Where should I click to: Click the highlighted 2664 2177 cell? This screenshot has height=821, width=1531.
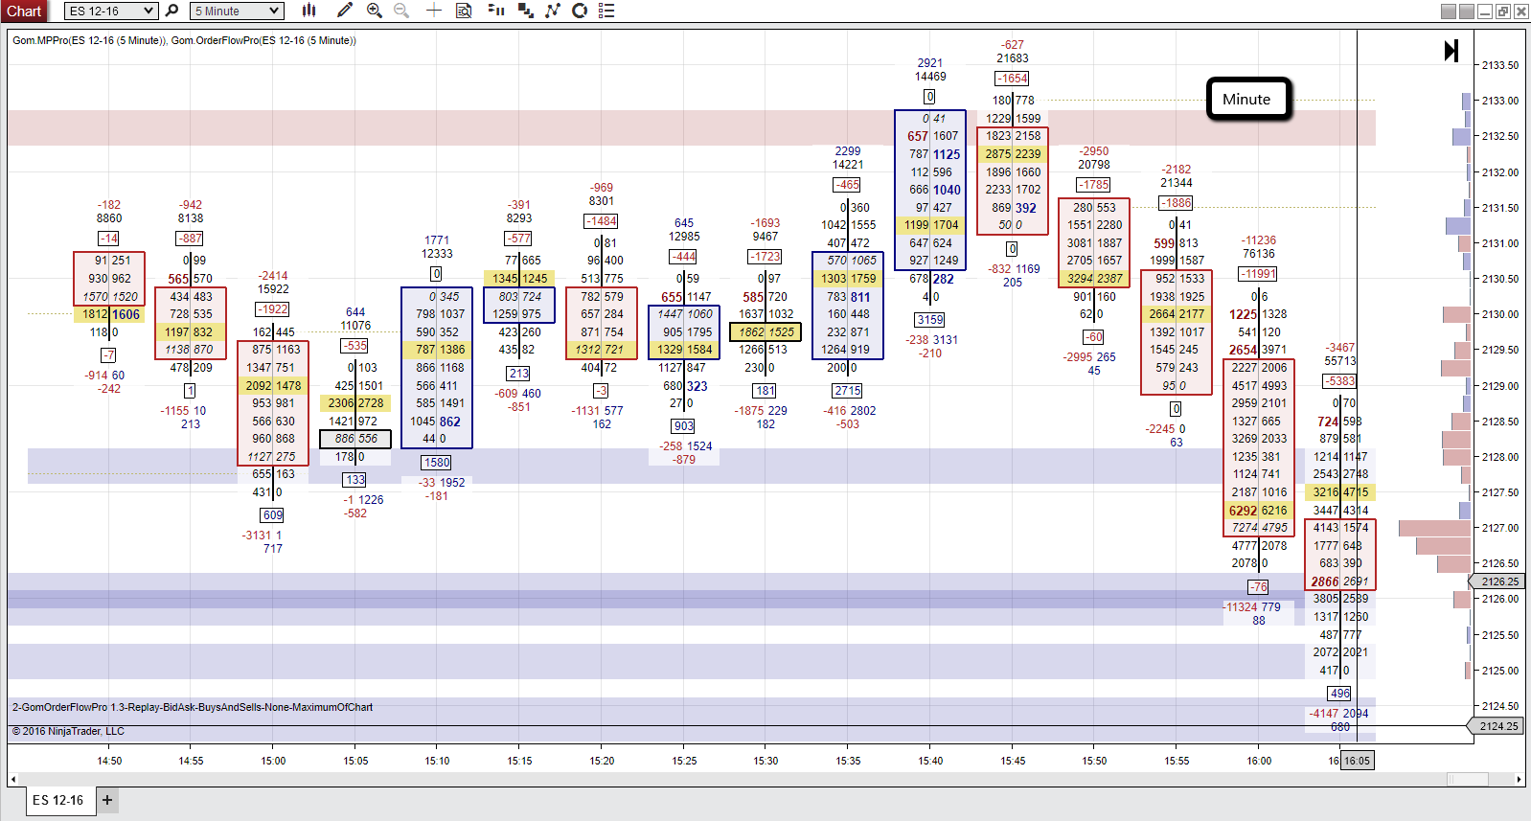[1177, 314]
